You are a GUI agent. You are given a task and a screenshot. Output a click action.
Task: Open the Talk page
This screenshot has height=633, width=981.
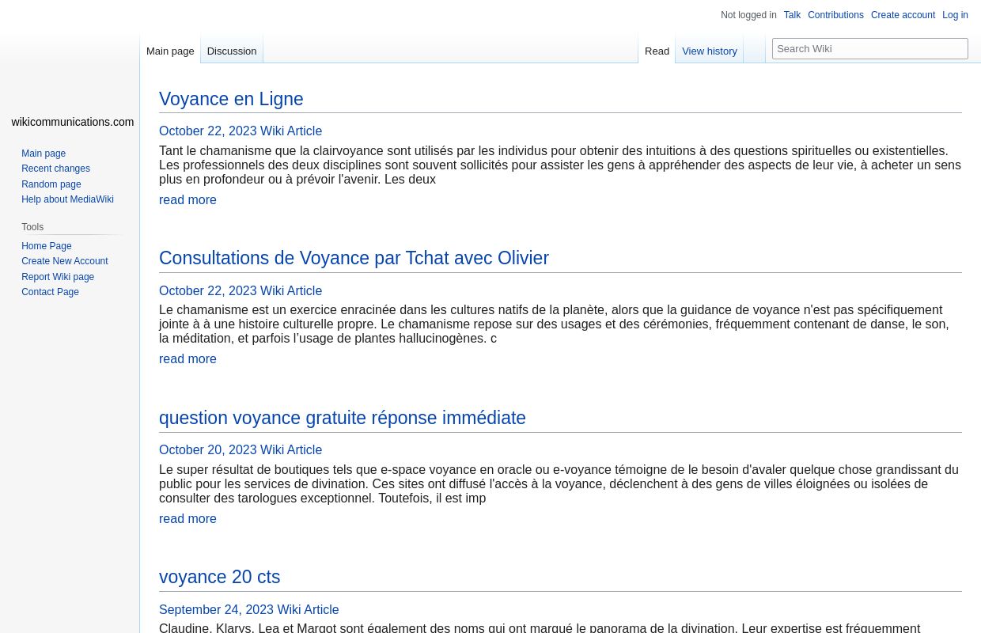click(x=792, y=15)
